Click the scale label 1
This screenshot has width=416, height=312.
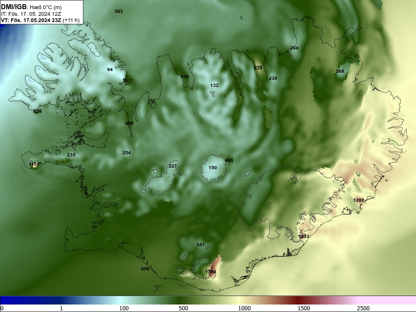(61, 308)
